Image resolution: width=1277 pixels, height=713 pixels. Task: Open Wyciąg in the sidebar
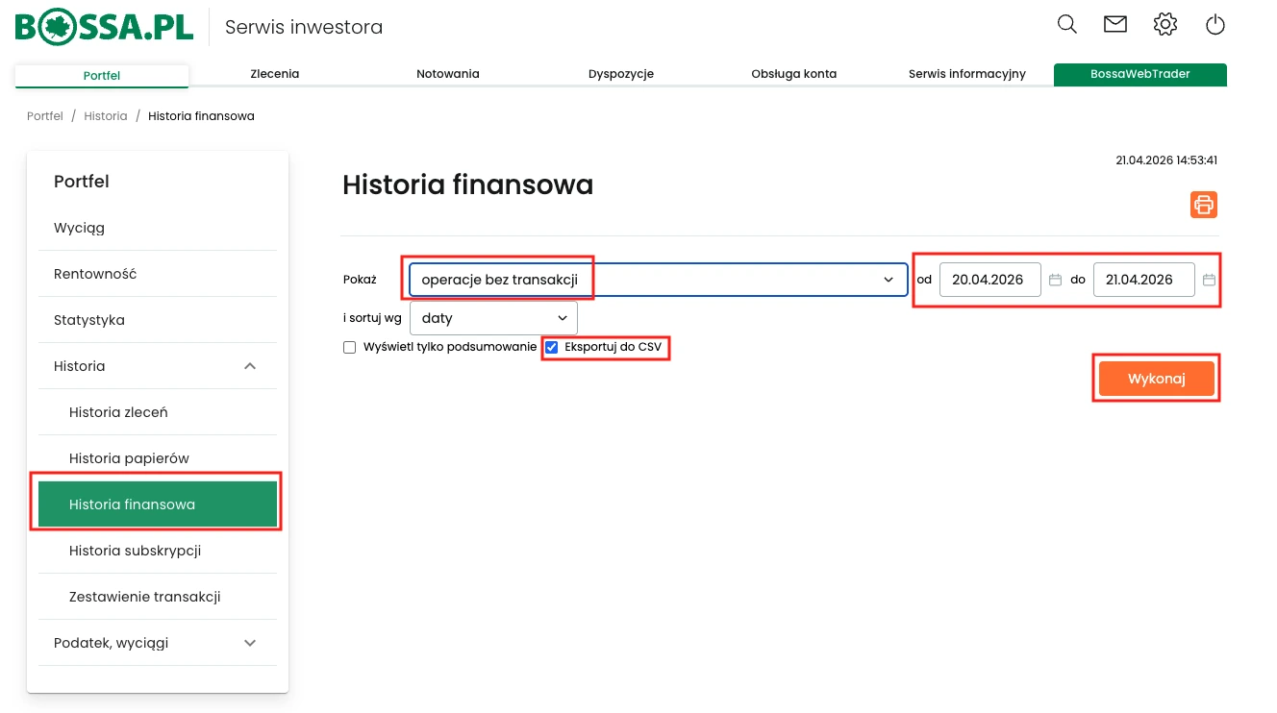(158, 228)
